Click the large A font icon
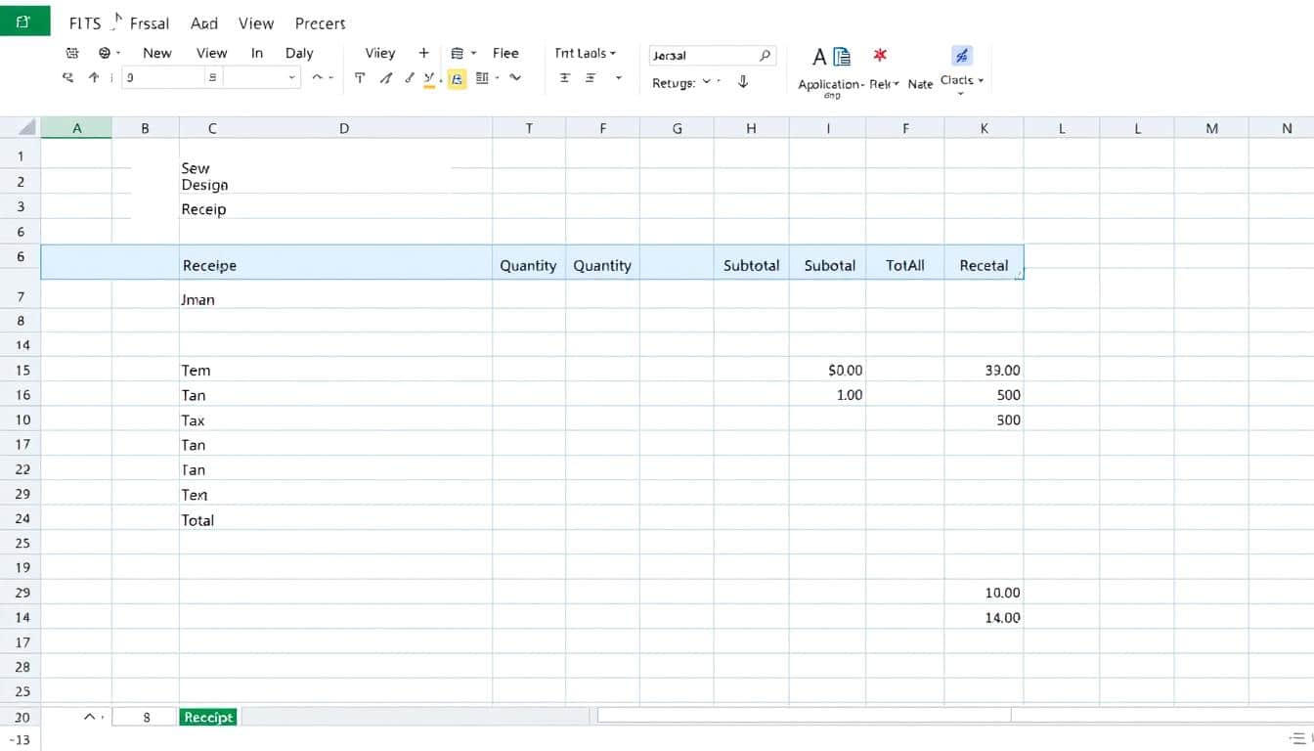The height and width of the screenshot is (751, 1314). pos(819,57)
